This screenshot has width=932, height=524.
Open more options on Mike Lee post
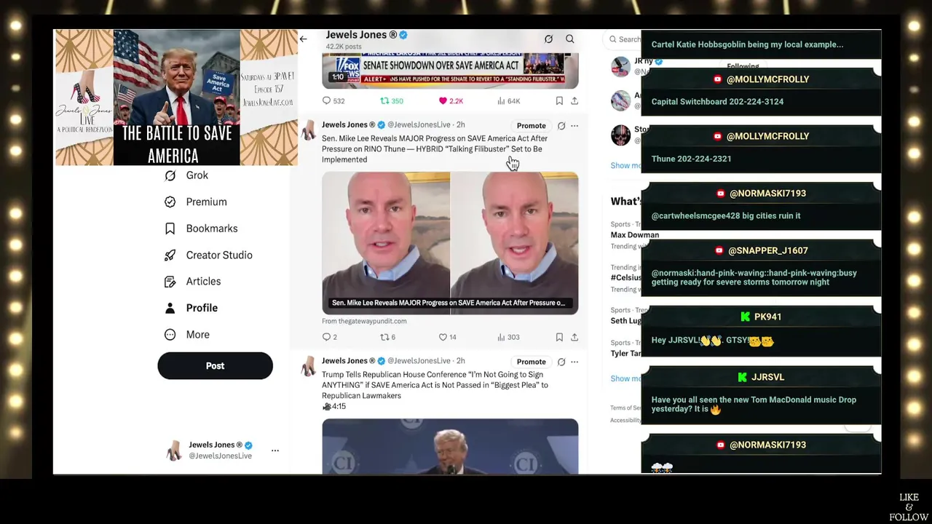click(574, 126)
